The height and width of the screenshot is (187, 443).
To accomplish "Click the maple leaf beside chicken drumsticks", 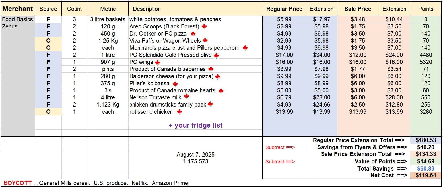I will click(x=210, y=104).
